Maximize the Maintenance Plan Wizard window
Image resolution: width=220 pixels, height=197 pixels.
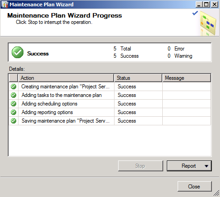click(x=206, y=5)
